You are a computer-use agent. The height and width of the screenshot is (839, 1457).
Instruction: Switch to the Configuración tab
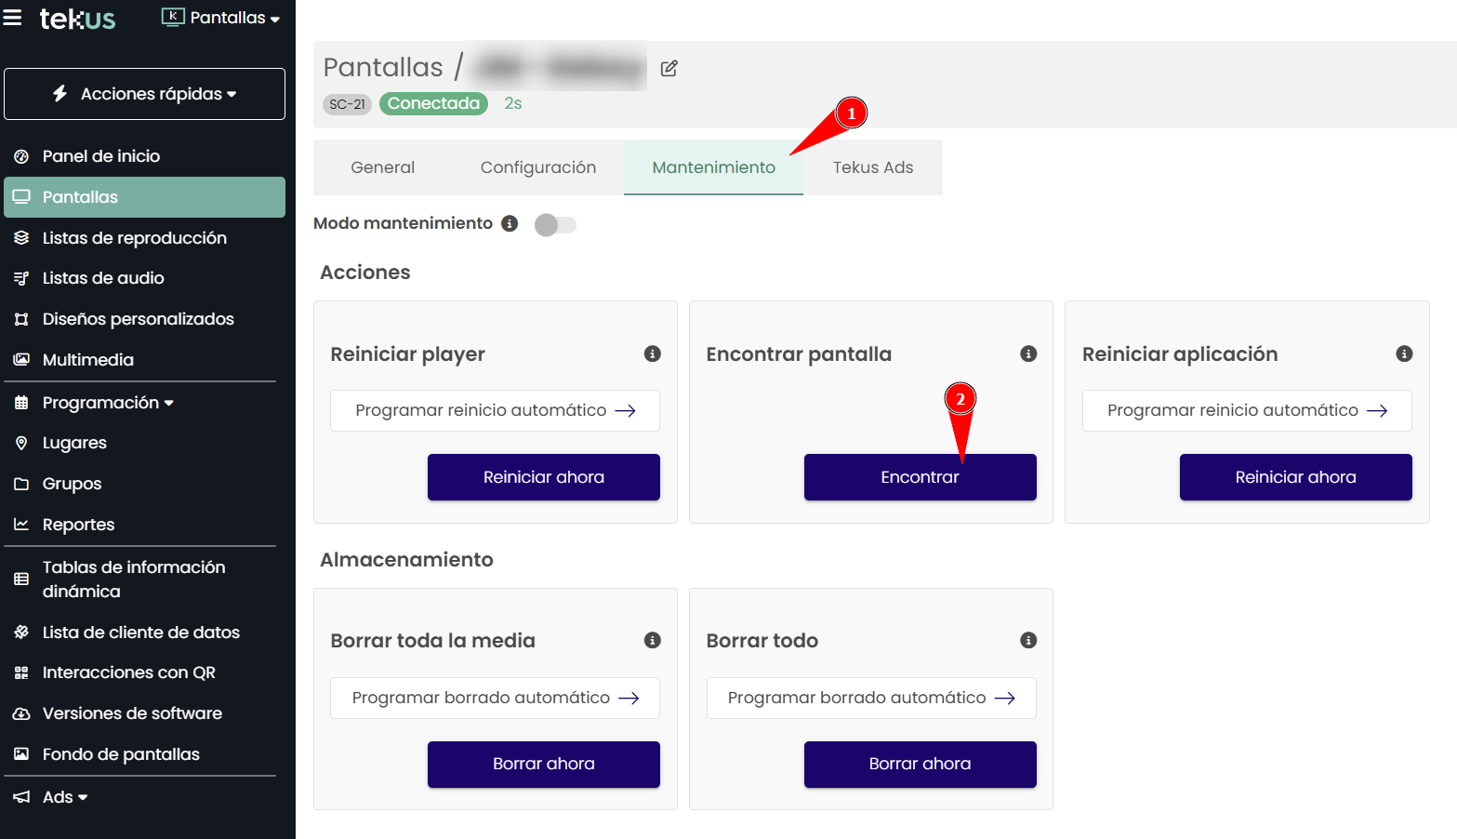(x=537, y=167)
